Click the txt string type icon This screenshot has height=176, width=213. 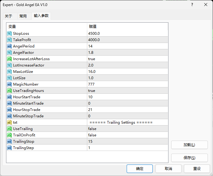9,122
